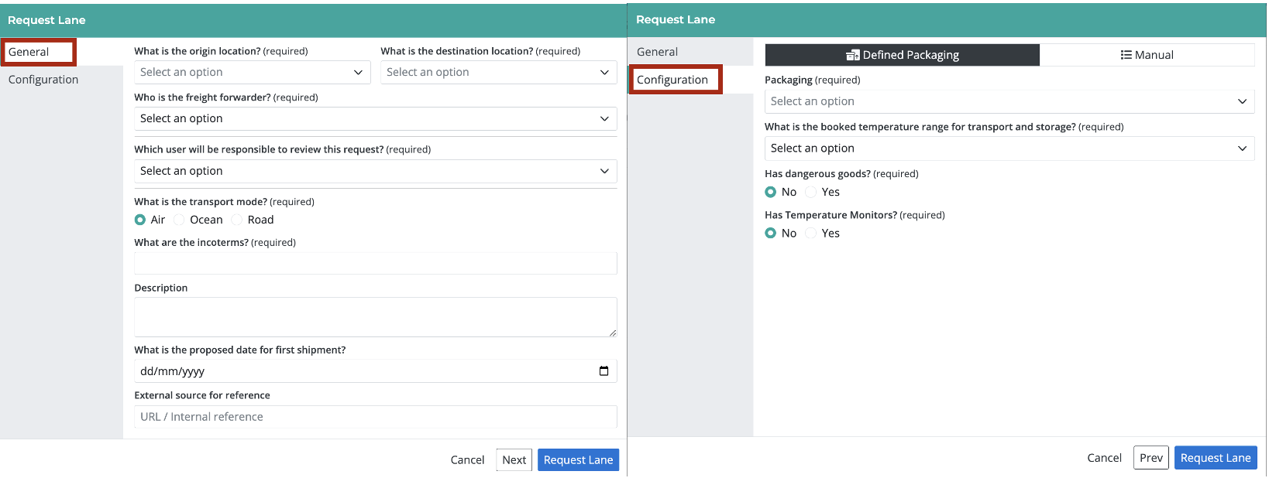1269x478 pixels.
Task: Select Road transport mode
Action: tap(237, 220)
